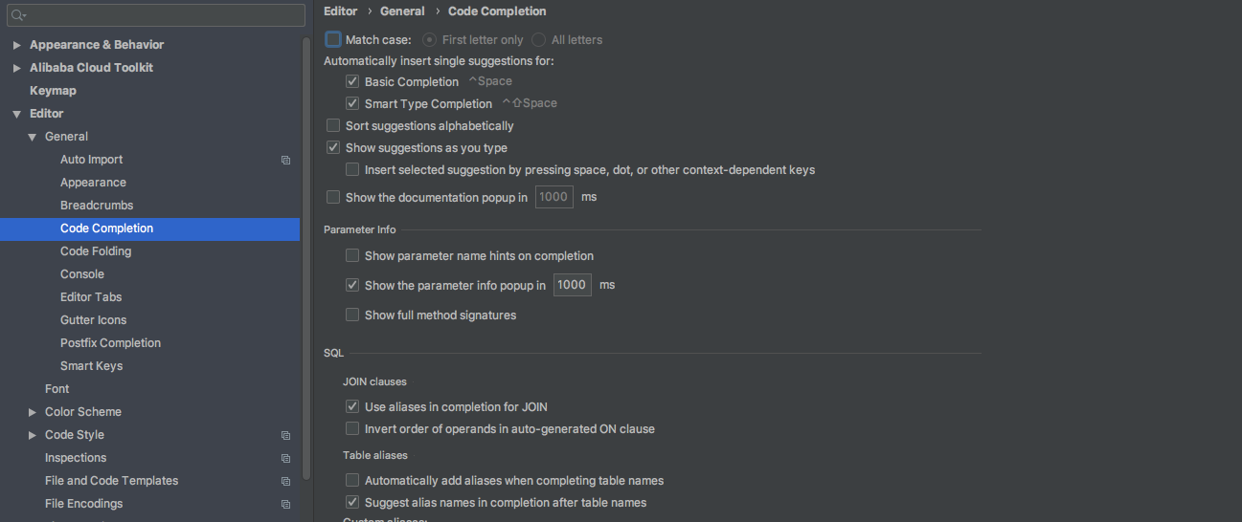Toggle Sort suggestions alphabetically
This screenshot has height=522, width=1242.
click(x=333, y=126)
